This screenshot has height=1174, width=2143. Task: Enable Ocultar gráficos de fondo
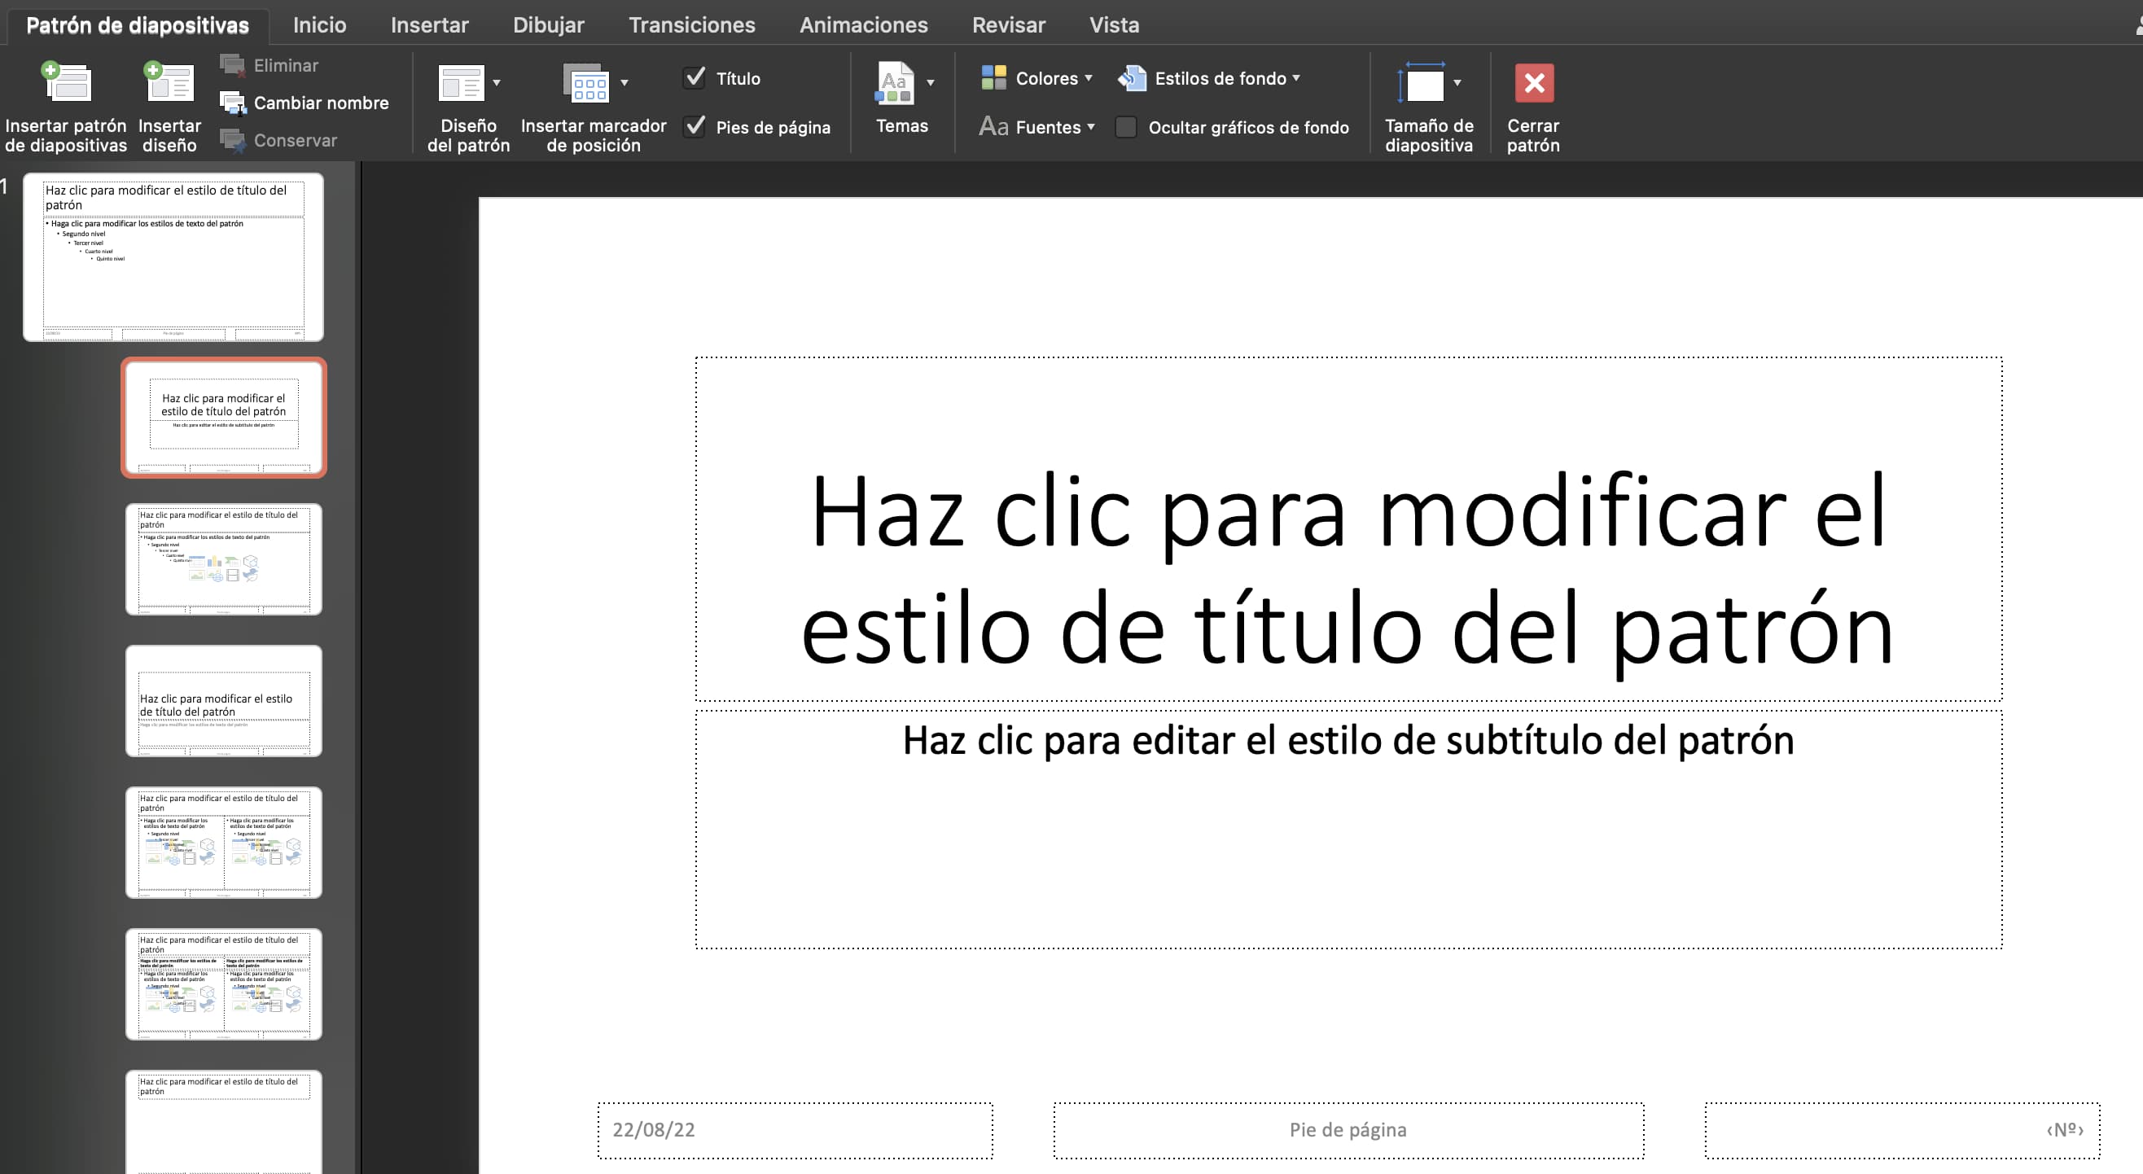[1126, 126]
